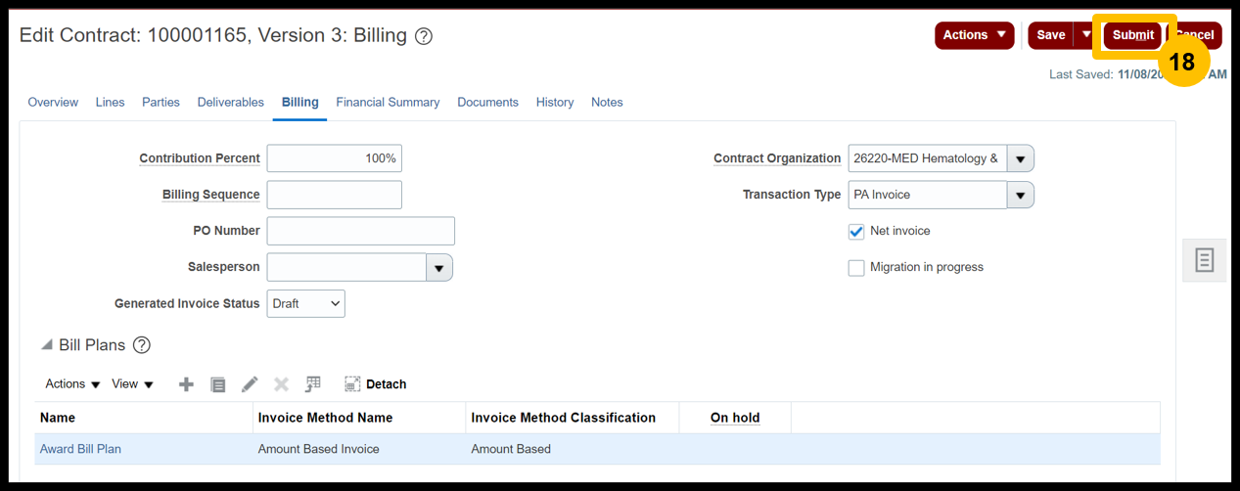The image size is (1240, 491).
Task: Click the Name column header
Action: click(x=144, y=418)
